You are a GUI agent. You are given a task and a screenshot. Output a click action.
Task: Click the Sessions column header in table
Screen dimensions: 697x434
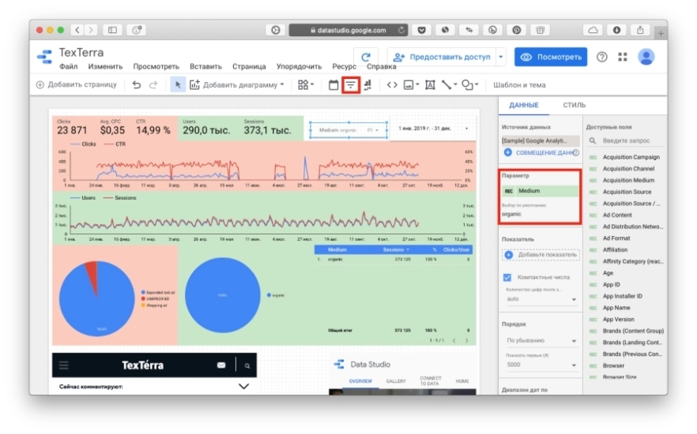396,250
